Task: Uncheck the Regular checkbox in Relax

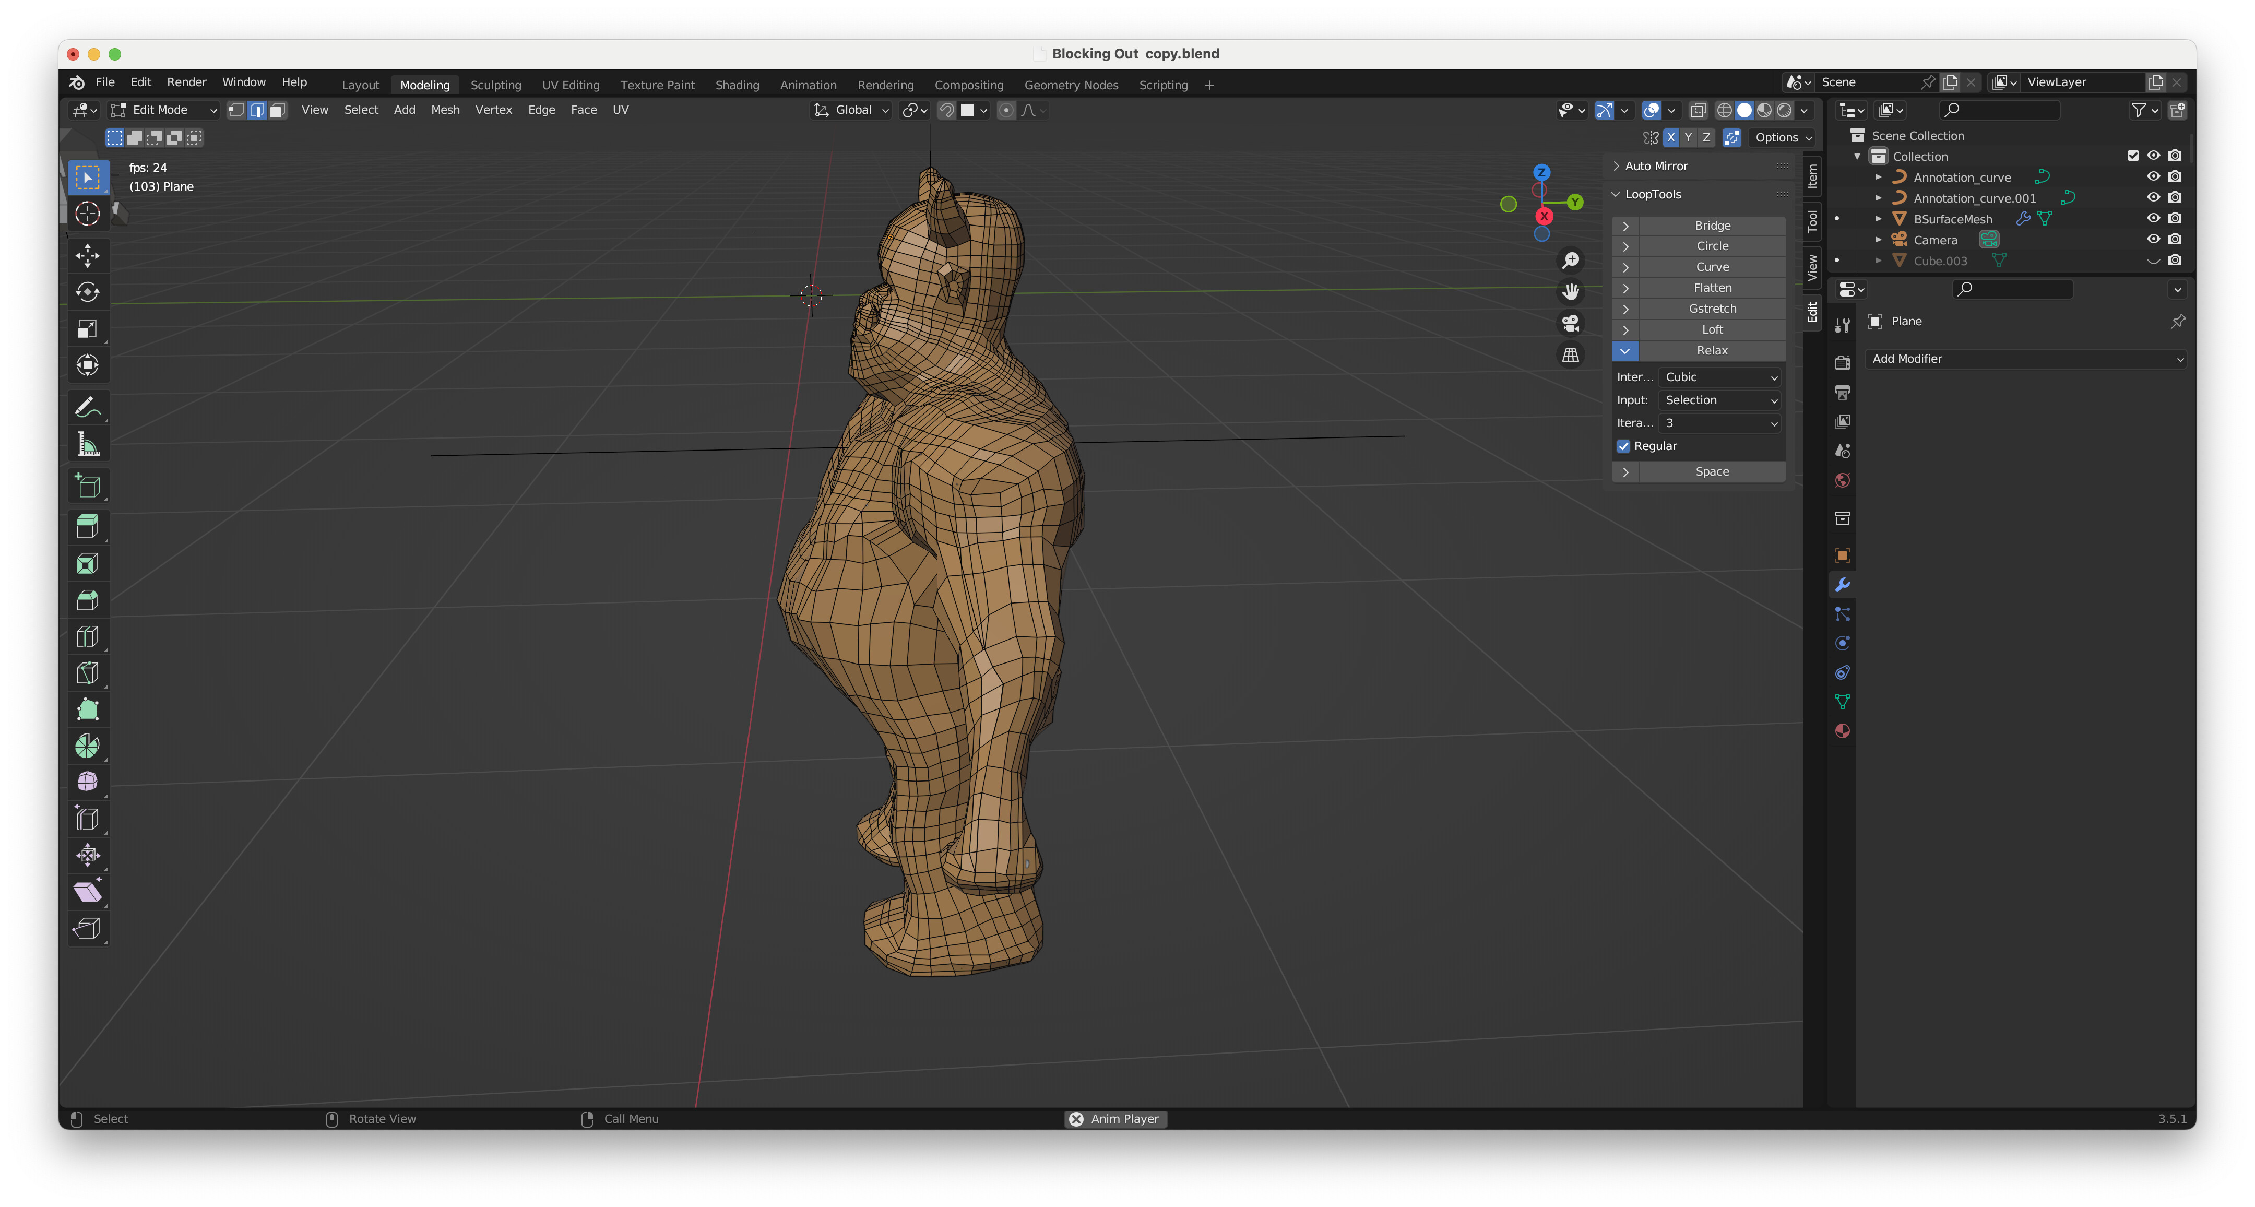Action: [1624, 445]
